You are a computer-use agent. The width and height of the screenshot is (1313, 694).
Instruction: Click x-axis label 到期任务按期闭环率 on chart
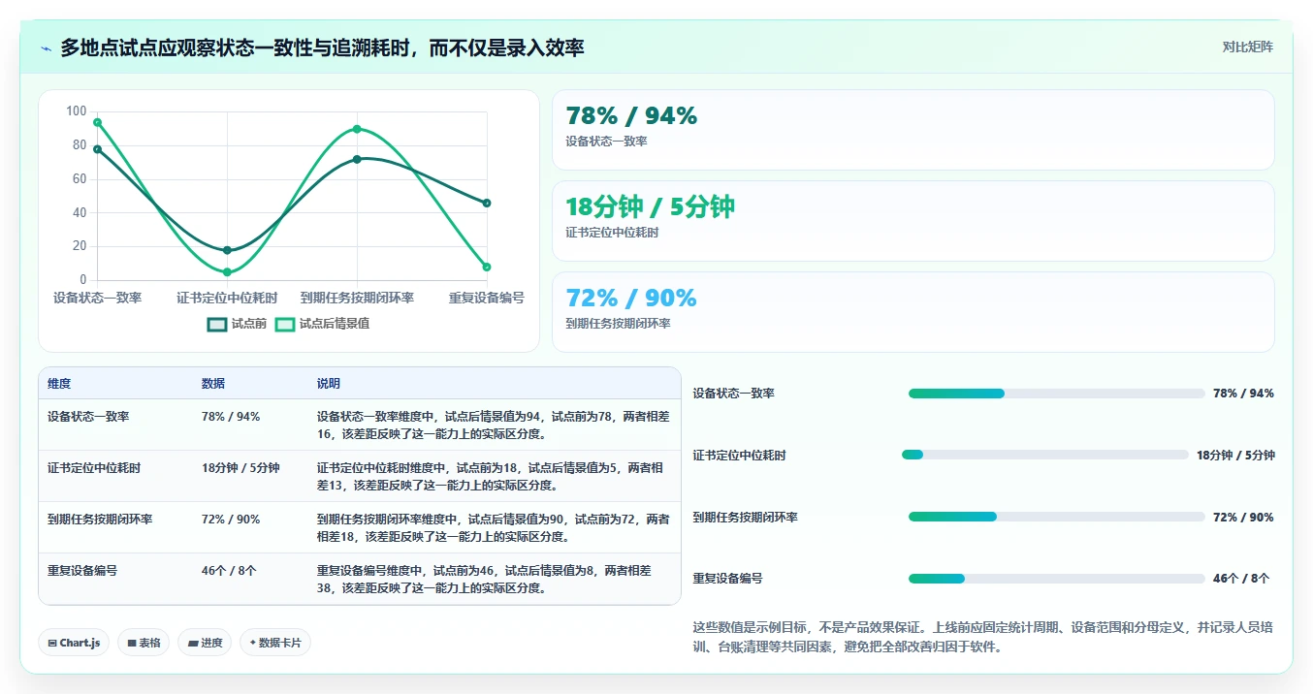pos(357,298)
